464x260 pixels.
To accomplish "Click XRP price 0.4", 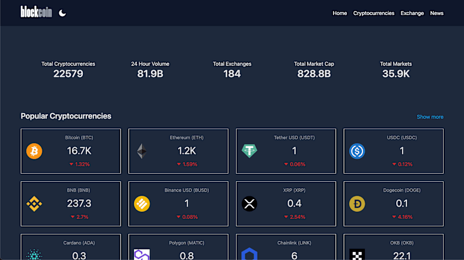I will coord(294,203).
